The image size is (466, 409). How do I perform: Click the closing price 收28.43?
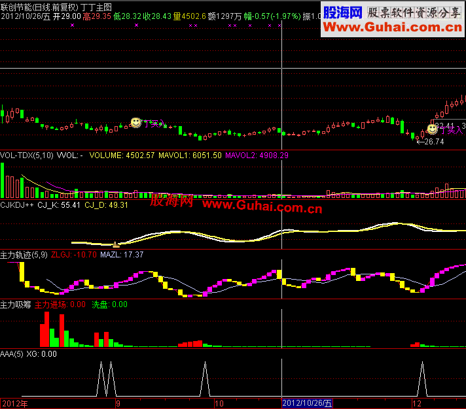click(157, 16)
